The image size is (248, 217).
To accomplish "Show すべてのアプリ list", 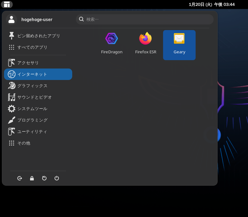I will tap(38, 47).
